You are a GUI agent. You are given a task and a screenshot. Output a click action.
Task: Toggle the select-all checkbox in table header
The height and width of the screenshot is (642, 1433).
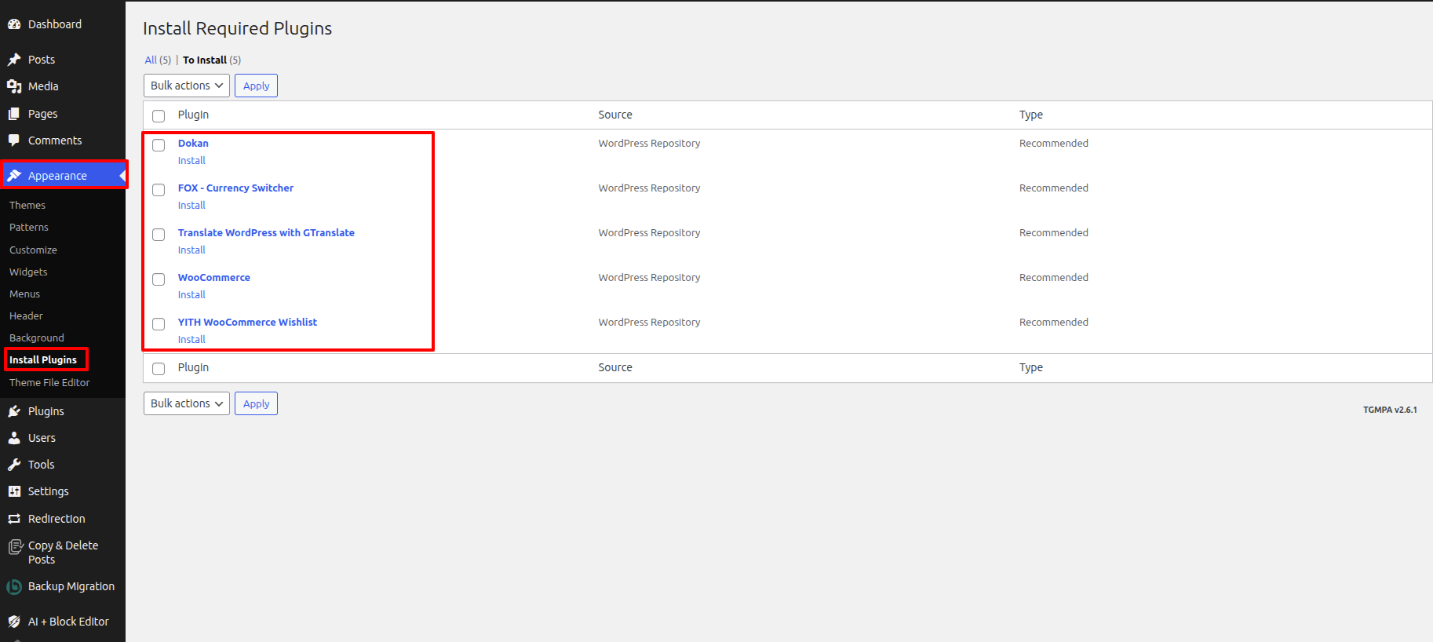tap(159, 116)
